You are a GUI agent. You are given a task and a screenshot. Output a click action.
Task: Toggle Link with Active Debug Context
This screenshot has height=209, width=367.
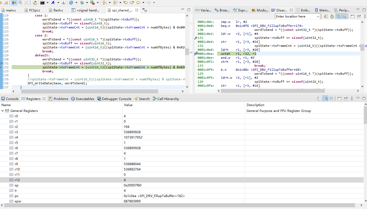pyautogui.click(x=338, y=16)
